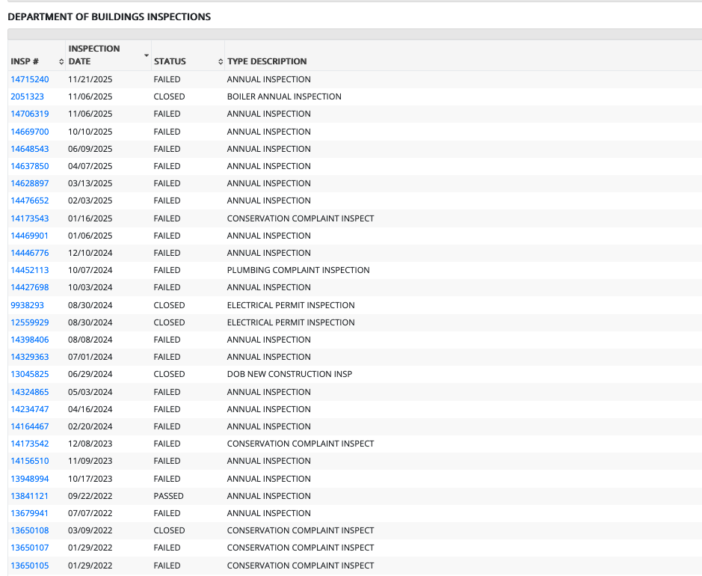Open inspection 14173542 from December 2023
Screen dimensions: 702x576
30,444
